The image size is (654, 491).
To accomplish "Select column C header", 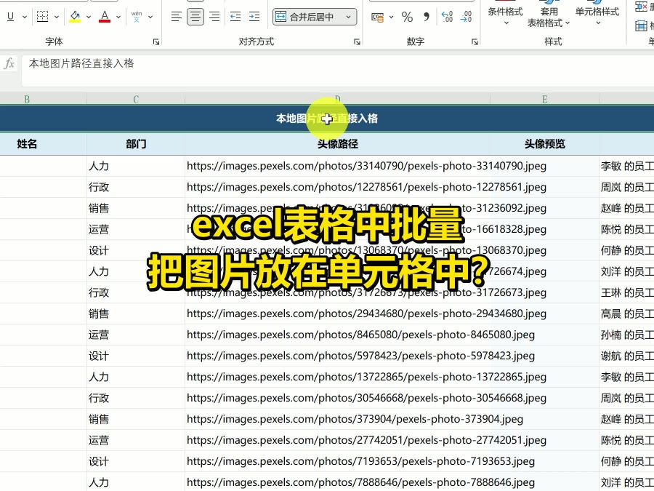I will [136, 100].
